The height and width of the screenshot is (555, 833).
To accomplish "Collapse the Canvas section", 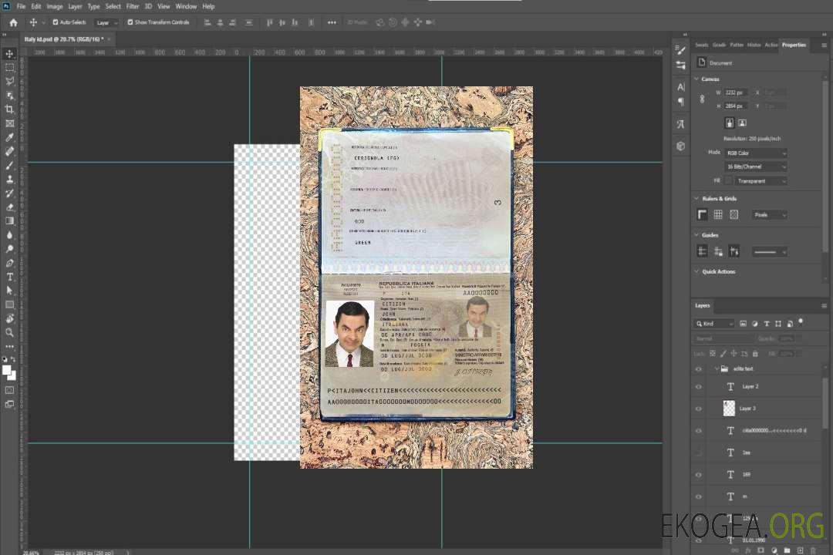I will pyautogui.click(x=696, y=79).
